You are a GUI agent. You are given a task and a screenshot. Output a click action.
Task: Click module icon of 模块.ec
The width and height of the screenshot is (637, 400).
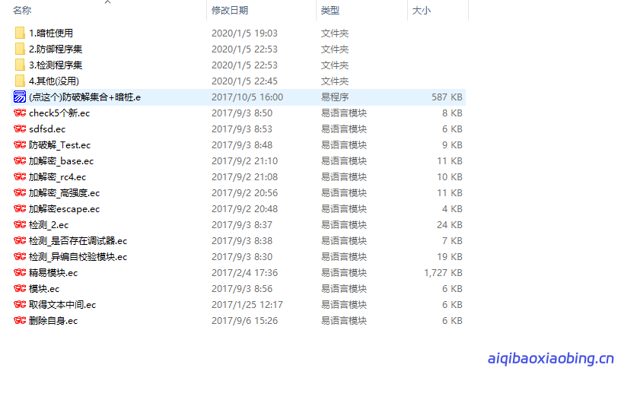pyautogui.click(x=20, y=288)
